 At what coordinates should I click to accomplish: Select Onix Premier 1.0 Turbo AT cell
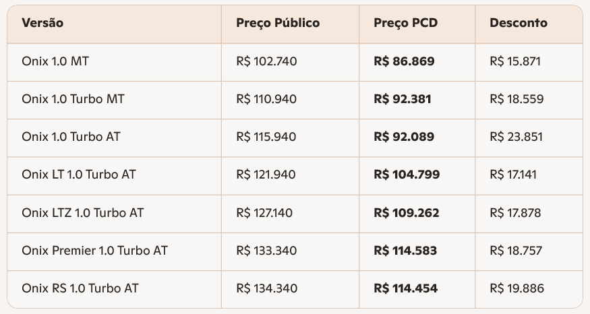coord(94,251)
